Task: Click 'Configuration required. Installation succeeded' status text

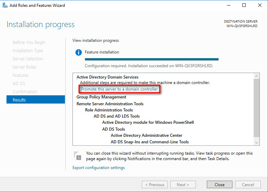Action: click(149, 66)
